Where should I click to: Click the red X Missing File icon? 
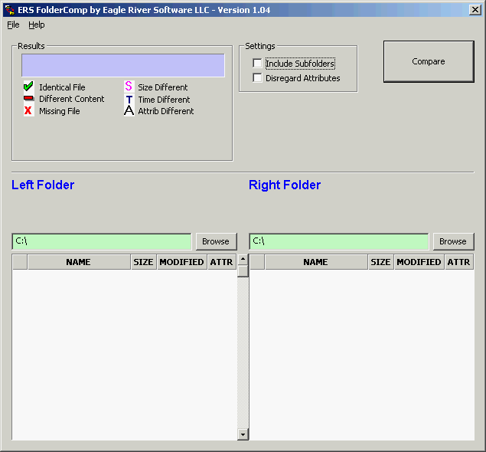(28, 110)
